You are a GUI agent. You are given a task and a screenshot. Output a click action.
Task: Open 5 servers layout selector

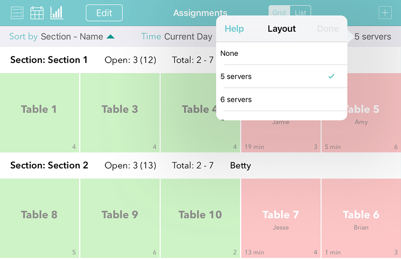[x=372, y=37]
